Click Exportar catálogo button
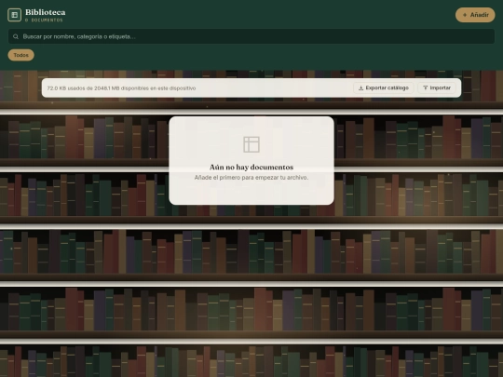Screen dimensions: 503x377 [x=384, y=88]
